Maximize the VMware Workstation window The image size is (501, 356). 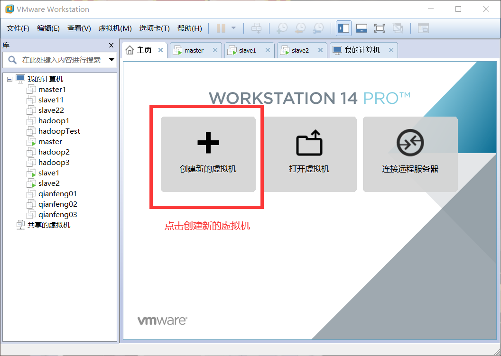click(x=458, y=9)
